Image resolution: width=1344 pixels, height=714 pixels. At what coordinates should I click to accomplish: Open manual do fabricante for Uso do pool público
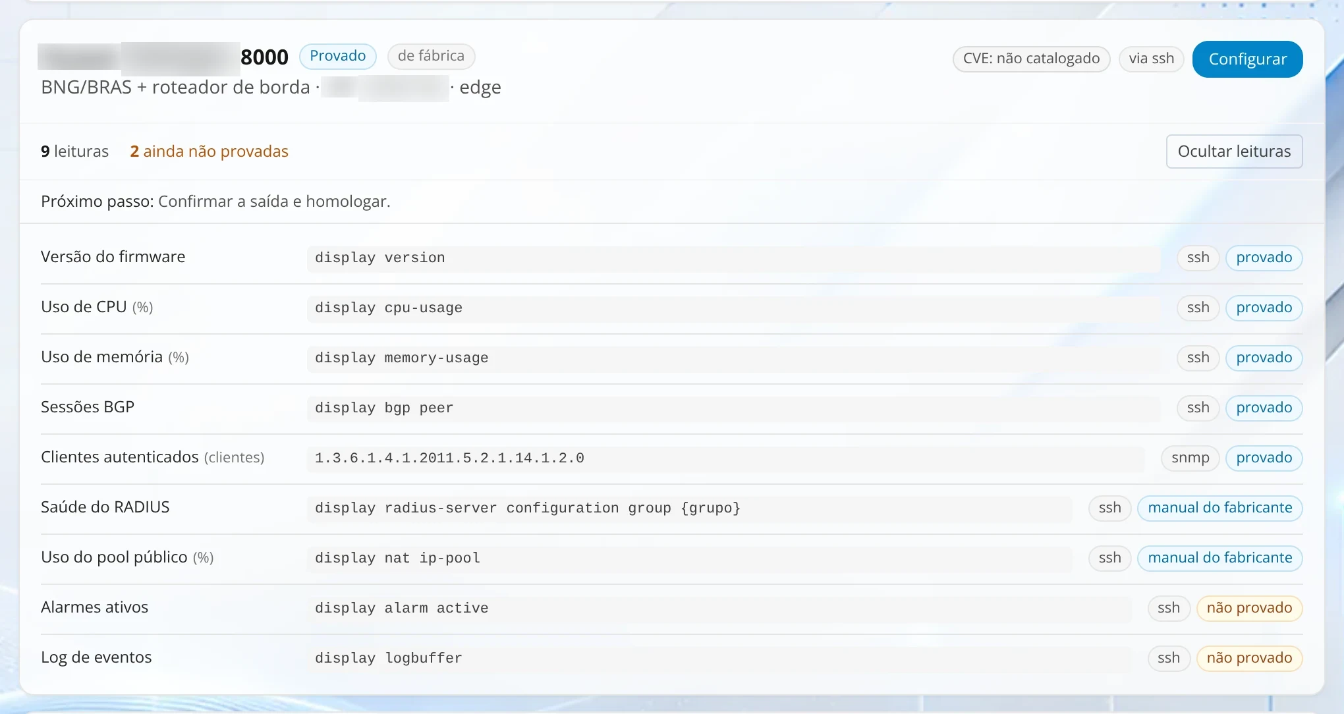pos(1220,558)
